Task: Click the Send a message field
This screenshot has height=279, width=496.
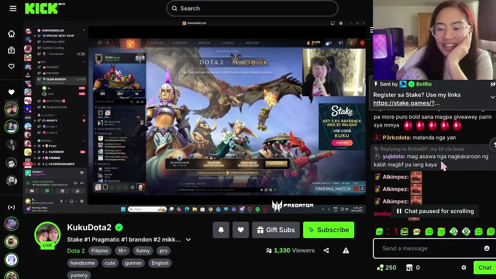Action: [434, 248]
